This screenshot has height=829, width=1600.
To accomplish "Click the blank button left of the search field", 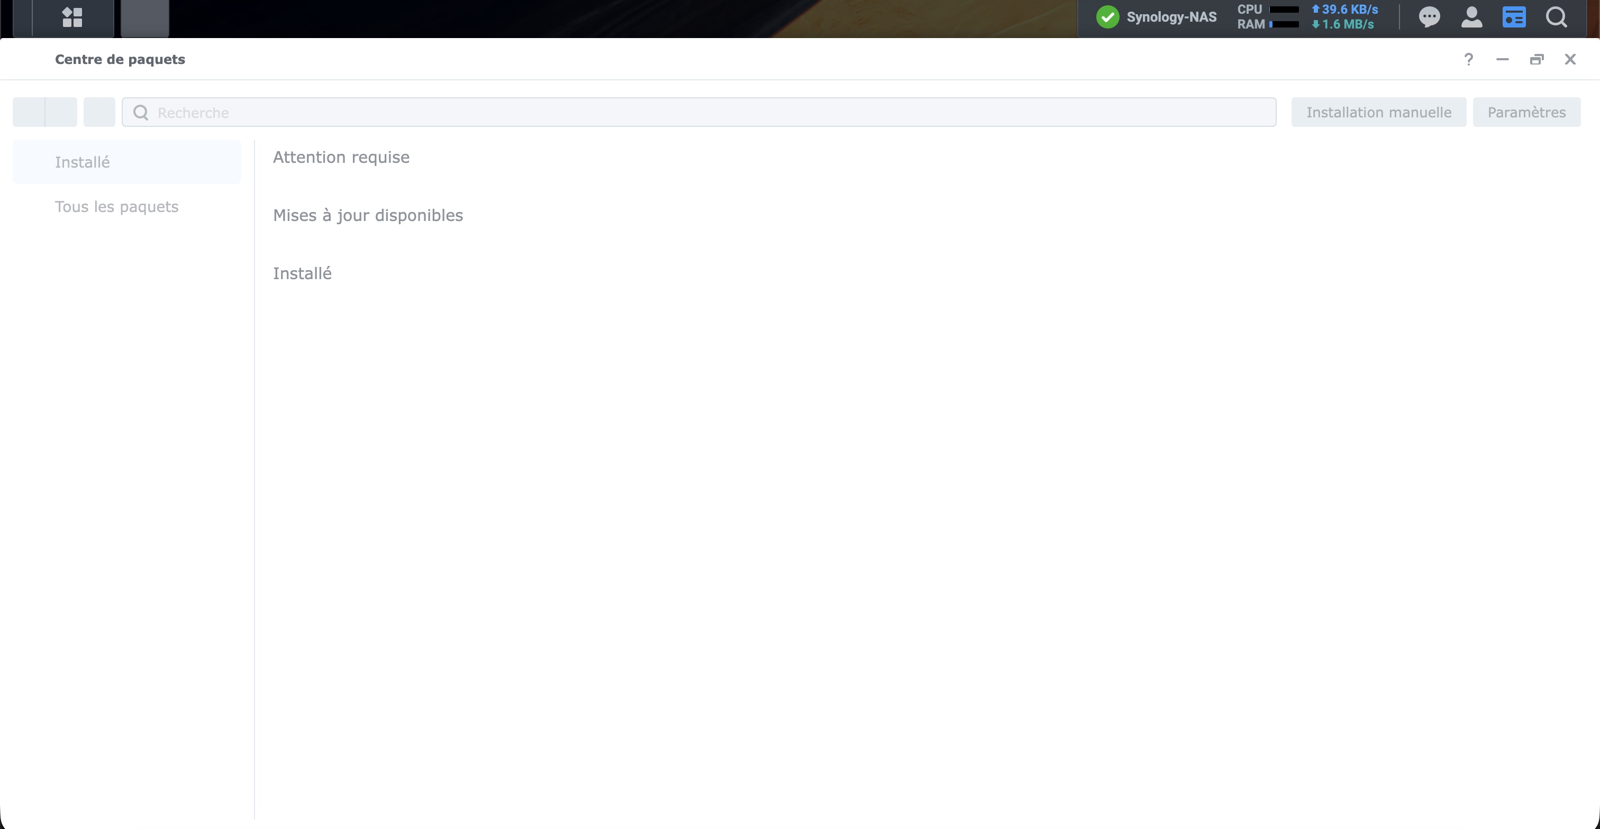I will point(99,112).
